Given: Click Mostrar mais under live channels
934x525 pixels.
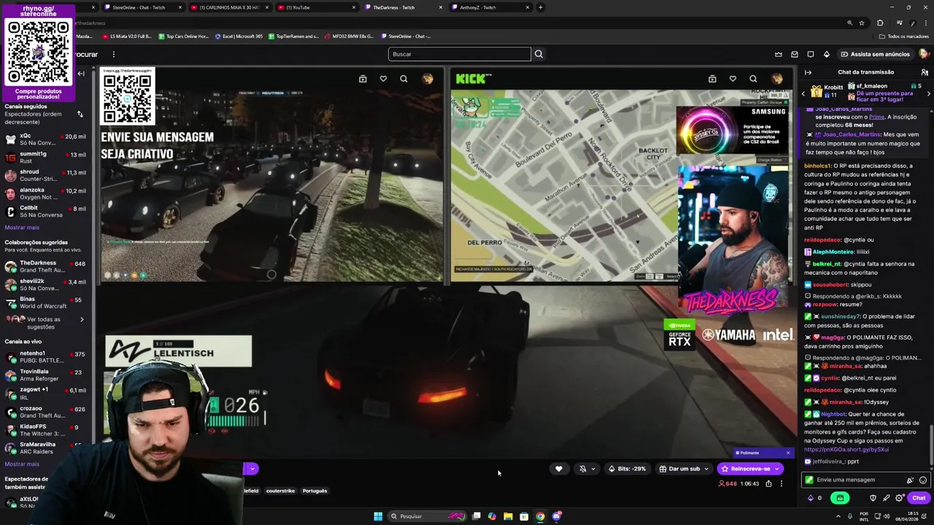Looking at the screenshot, I should [x=22, y=464].
